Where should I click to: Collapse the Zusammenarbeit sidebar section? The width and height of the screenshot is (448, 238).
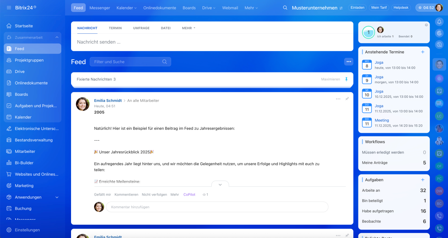point(57,38)
